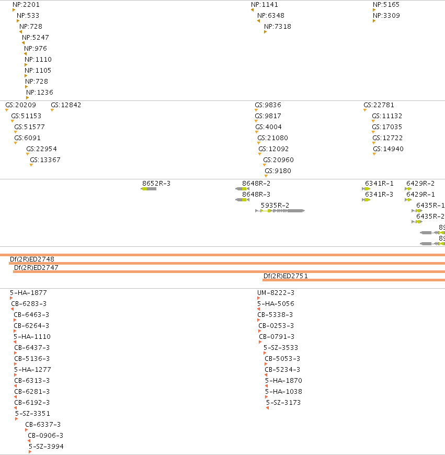445x455 pixels.
Task: Select the NP:3309 label
Action: click(386, 16)
